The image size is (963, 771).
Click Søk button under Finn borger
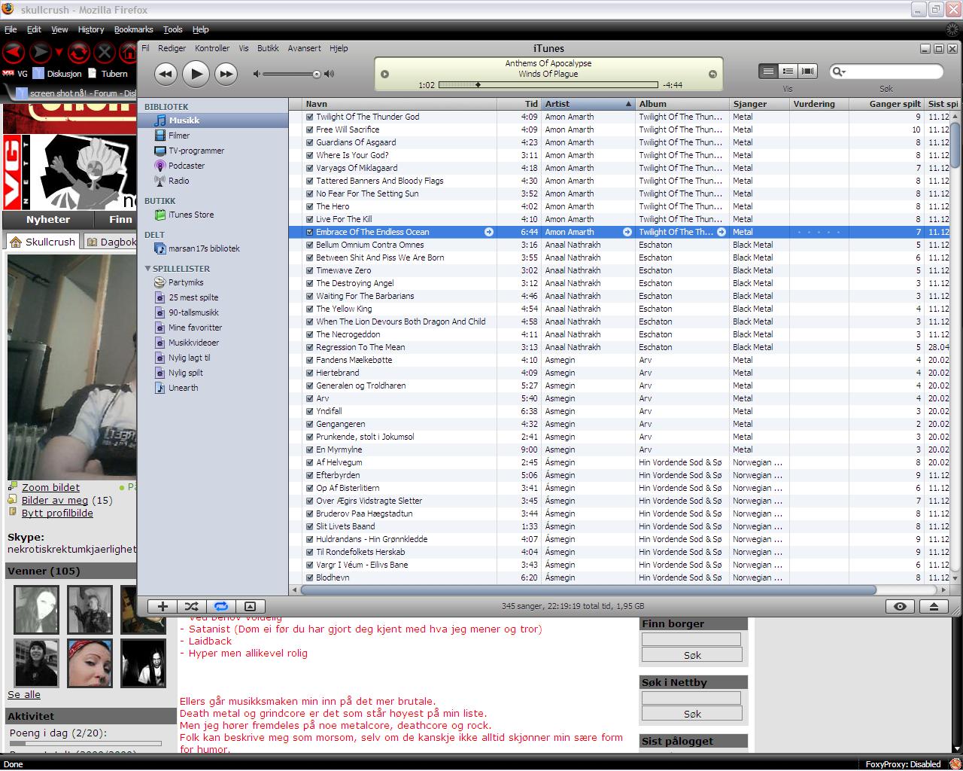pyautogui.click(x=691, y=655)
